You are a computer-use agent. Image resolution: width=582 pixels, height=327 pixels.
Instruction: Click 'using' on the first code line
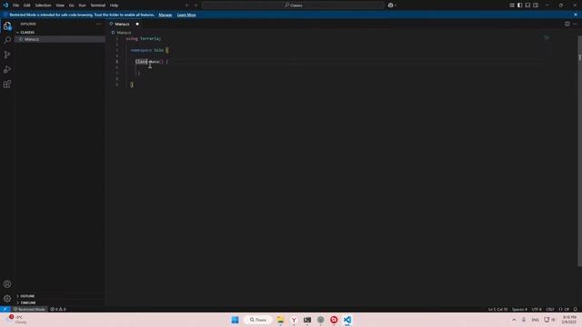132,38
